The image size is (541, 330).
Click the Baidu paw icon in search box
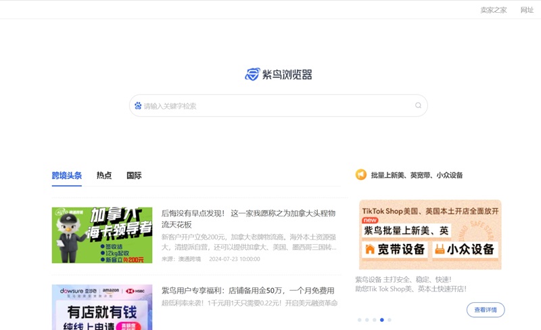point(138,105)
